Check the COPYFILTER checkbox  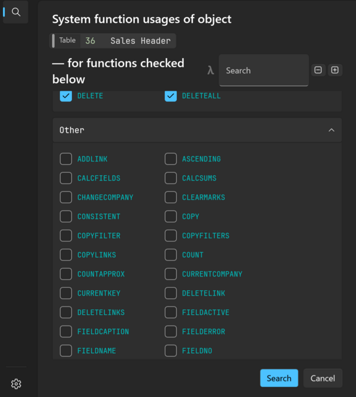click(x=66, y=236)
